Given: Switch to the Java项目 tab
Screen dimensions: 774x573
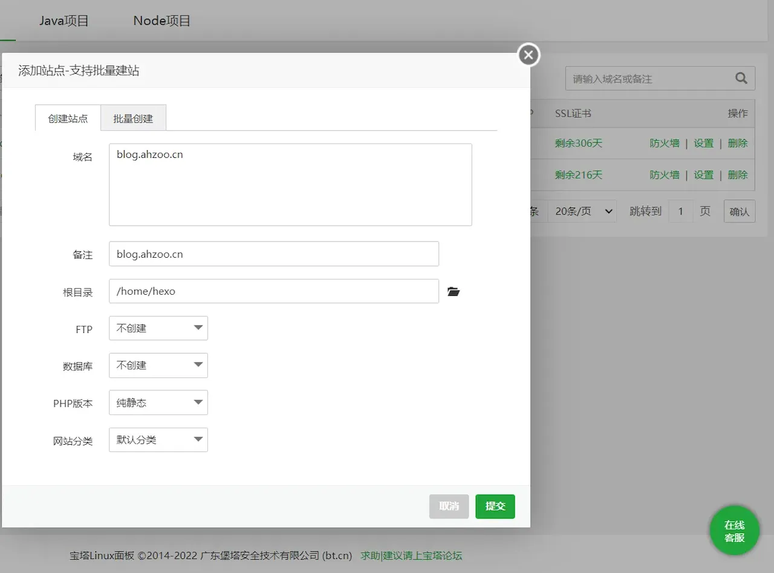Looking at the screenshot, I should coord(64,21).
